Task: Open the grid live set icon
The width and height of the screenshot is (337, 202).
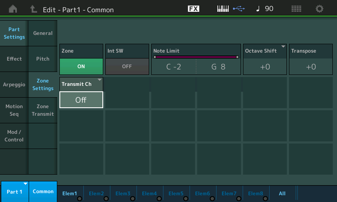Action: click(x=296, y=9)
